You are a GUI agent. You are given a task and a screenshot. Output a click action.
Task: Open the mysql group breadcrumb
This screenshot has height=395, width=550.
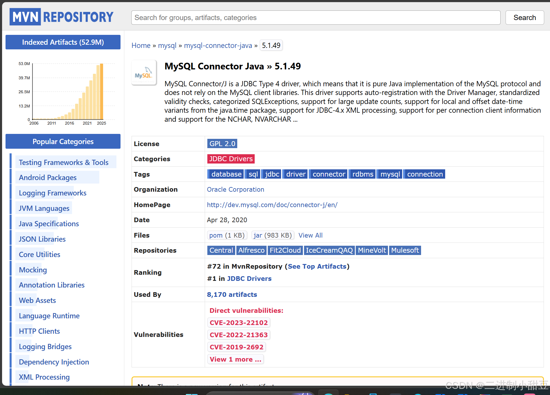[167, 46]
